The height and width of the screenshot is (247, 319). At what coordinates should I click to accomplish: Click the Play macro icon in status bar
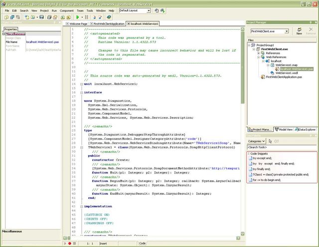(65, 244)
